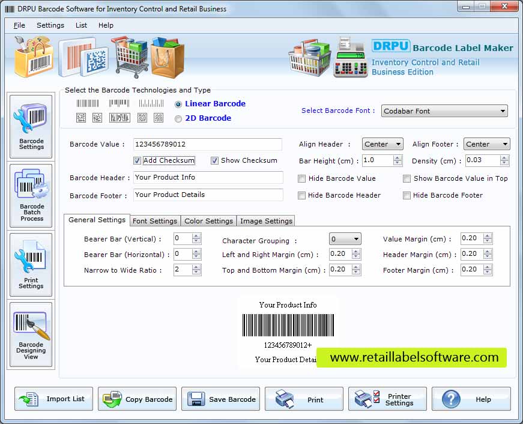The height and width of the screenshot is (424, 523).
Task: Click the Narrow to Wide Ratio spinner arrows
Action: [x=196, y=270]
